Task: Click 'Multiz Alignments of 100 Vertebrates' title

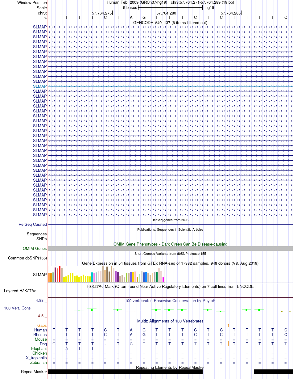Action: [170, 321]
